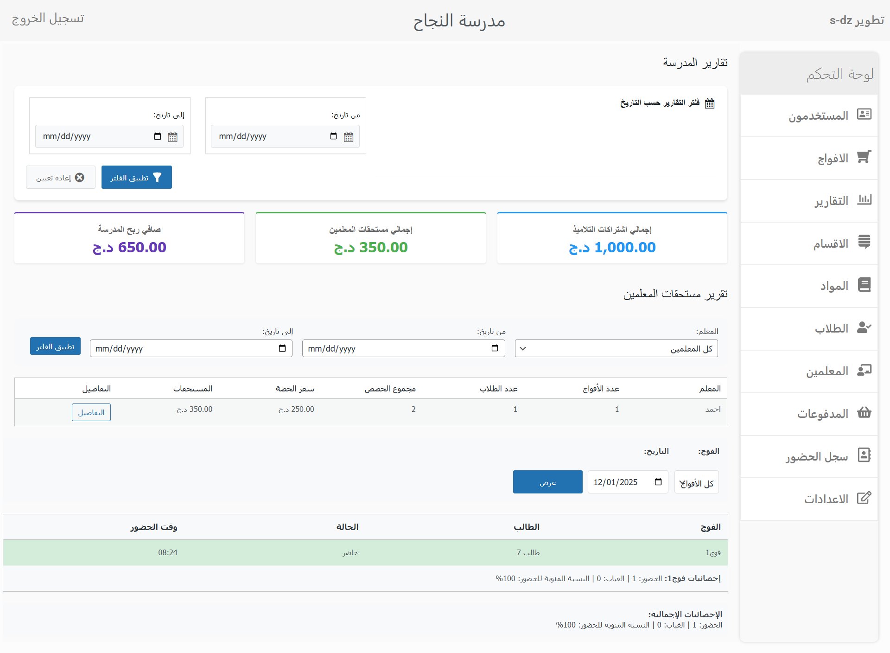Expand the كل الأفواج group dropdown
Screen dimensions: 890x653
(696, 483)
